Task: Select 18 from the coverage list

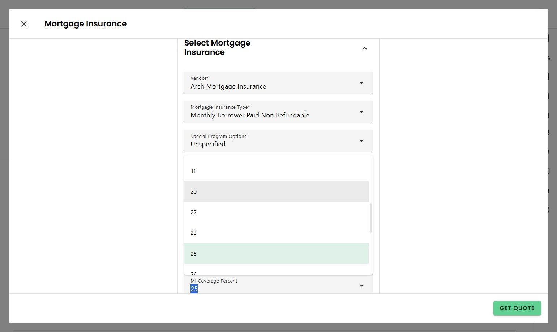Action: 194,171
